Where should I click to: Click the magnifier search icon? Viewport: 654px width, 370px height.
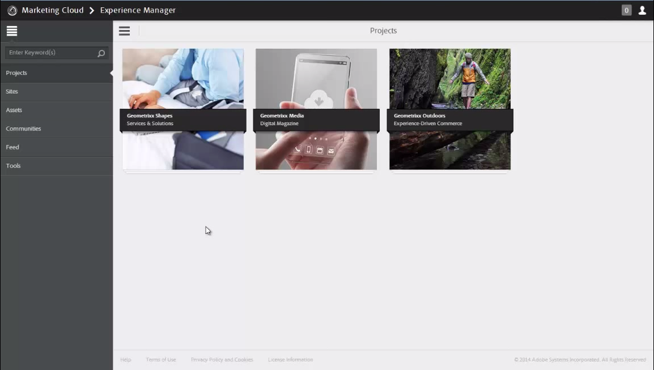click(101, 53)
